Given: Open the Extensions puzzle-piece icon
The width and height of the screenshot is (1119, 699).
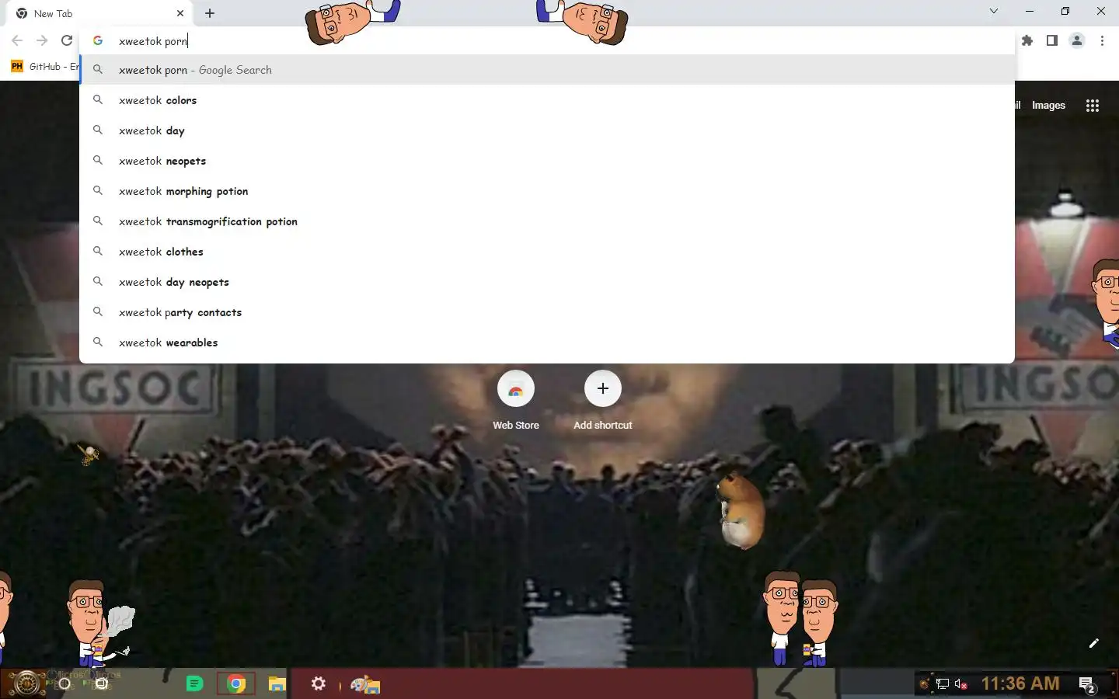Looking at the screenshot, I should pos(1027,40).
